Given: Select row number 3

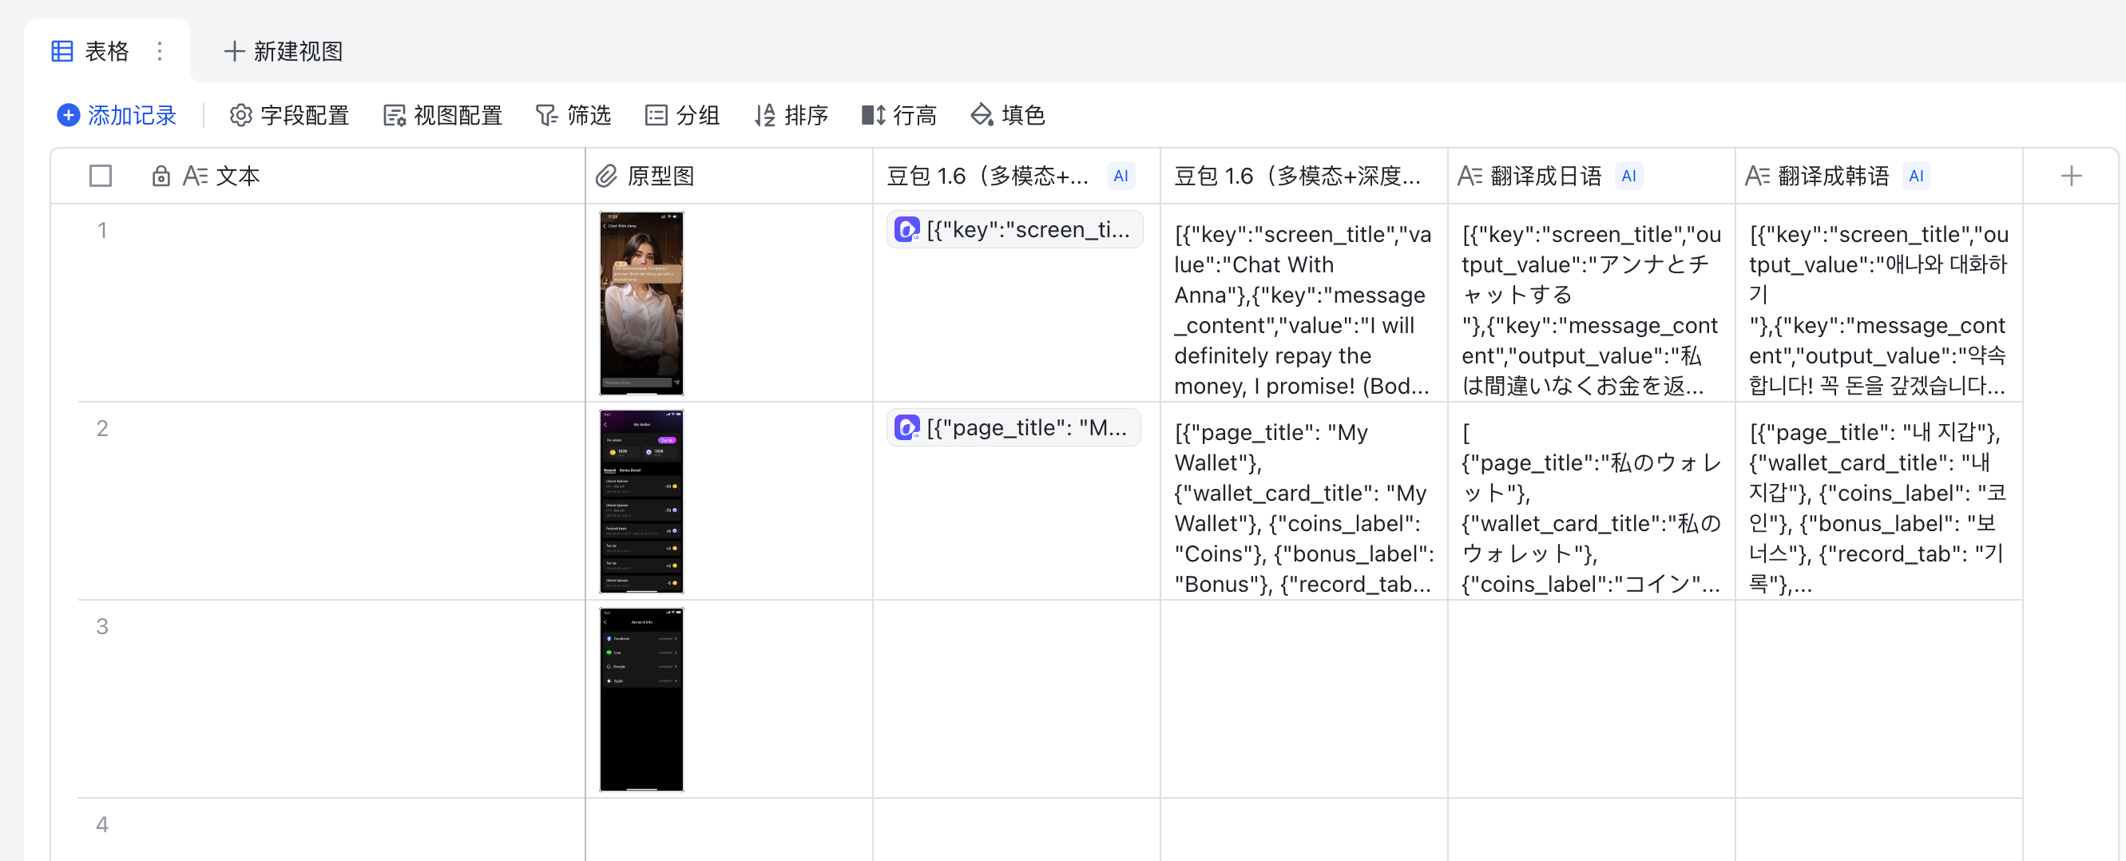Looking at the screenshot, I should pyautogui.click(x=102, y=626).
